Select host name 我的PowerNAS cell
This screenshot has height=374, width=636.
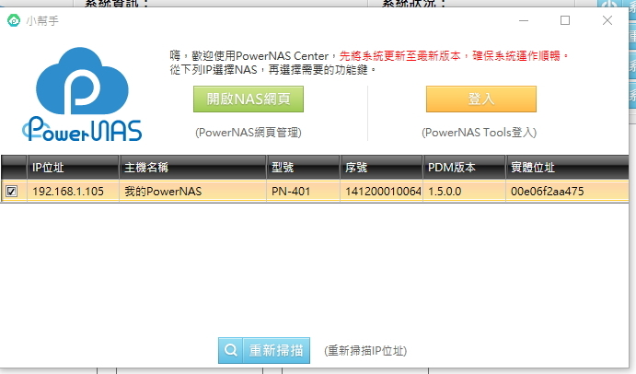(x=192, y=192)
